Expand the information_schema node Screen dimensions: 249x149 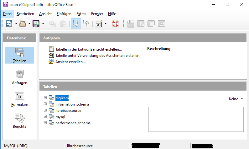point(45,104)
